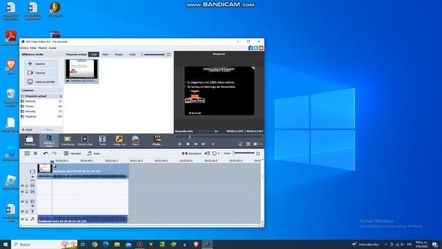Select the Fondos folder

41,106
